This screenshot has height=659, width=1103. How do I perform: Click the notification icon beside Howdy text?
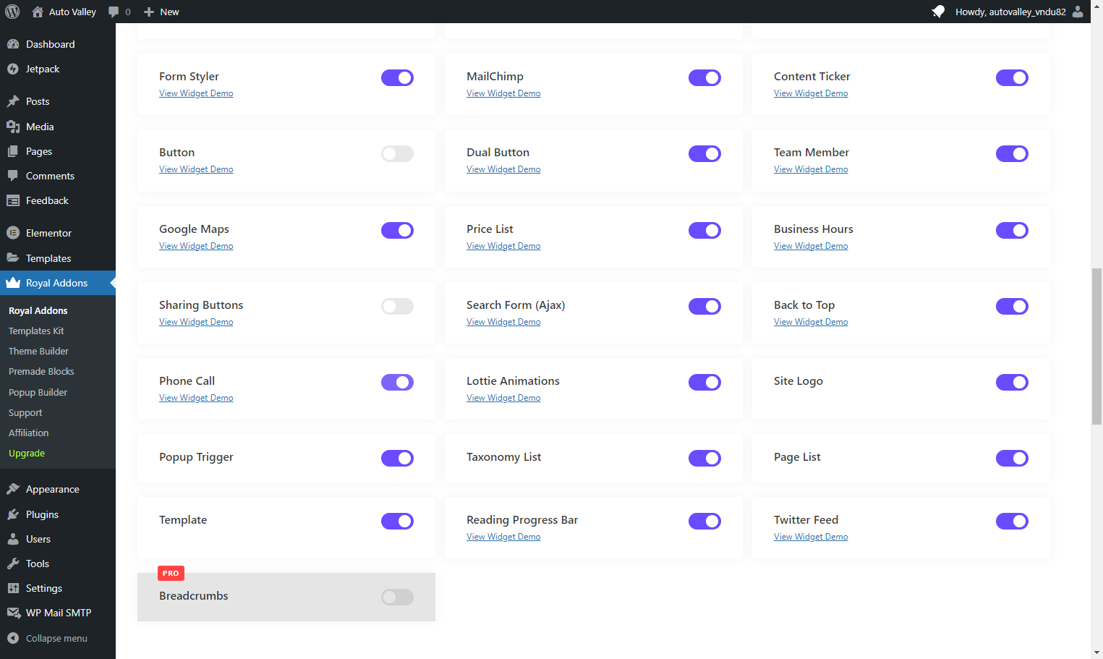click(938, 12)
